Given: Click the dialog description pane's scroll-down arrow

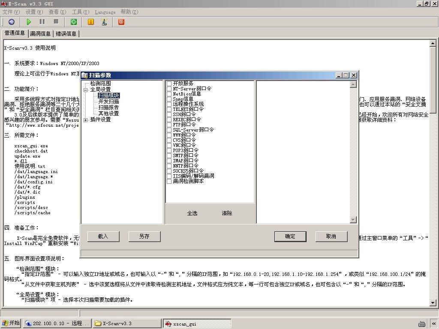Looking at the screenshot, I should (353, 220).
